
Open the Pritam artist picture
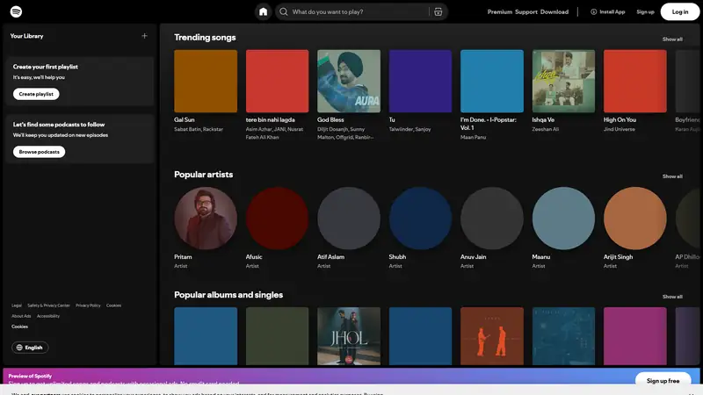[206, 219]
